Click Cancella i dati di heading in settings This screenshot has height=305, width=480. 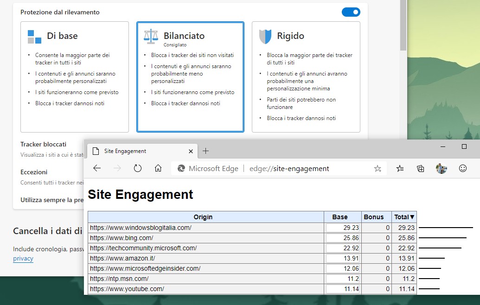(x=48, y=231)
